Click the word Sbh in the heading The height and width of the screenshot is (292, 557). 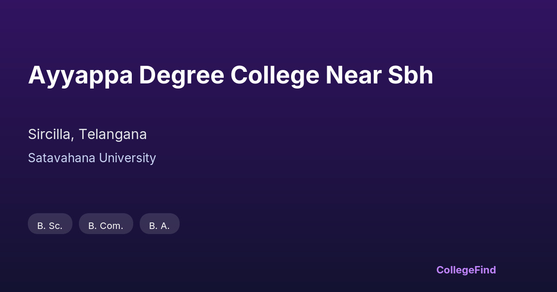410,75
